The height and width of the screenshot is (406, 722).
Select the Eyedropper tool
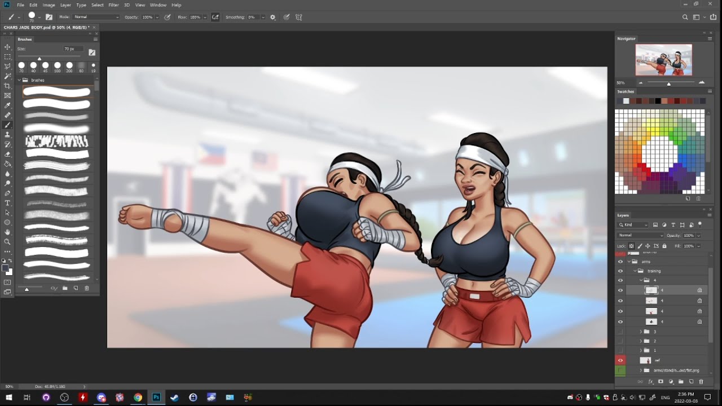pos(7,105)
